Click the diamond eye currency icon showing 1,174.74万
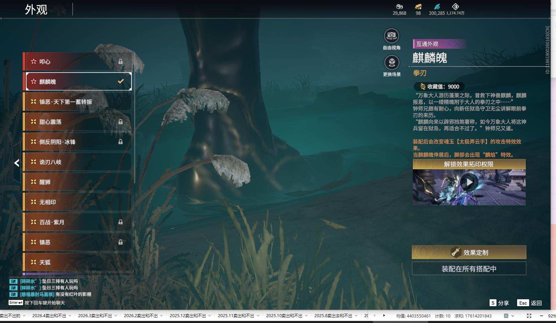Viewport: 556px width, 323px height. point(455,7)
